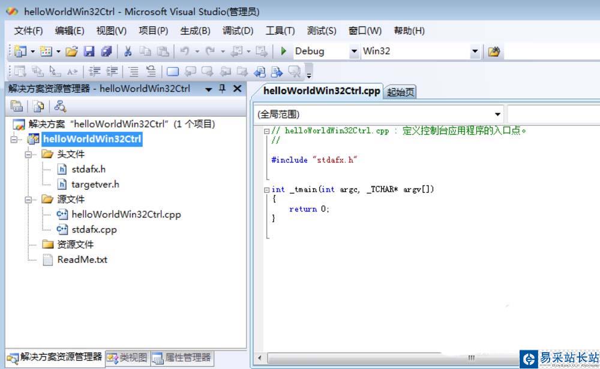Click the New Project toolbar icon
The image size is (600, 369).
click(x=20, y=51)
